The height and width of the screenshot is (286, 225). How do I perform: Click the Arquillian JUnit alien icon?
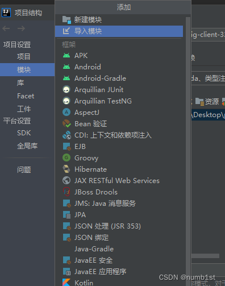66,90
